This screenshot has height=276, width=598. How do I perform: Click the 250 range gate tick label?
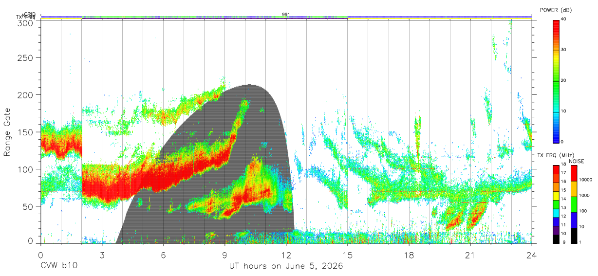tap(26, 57)
